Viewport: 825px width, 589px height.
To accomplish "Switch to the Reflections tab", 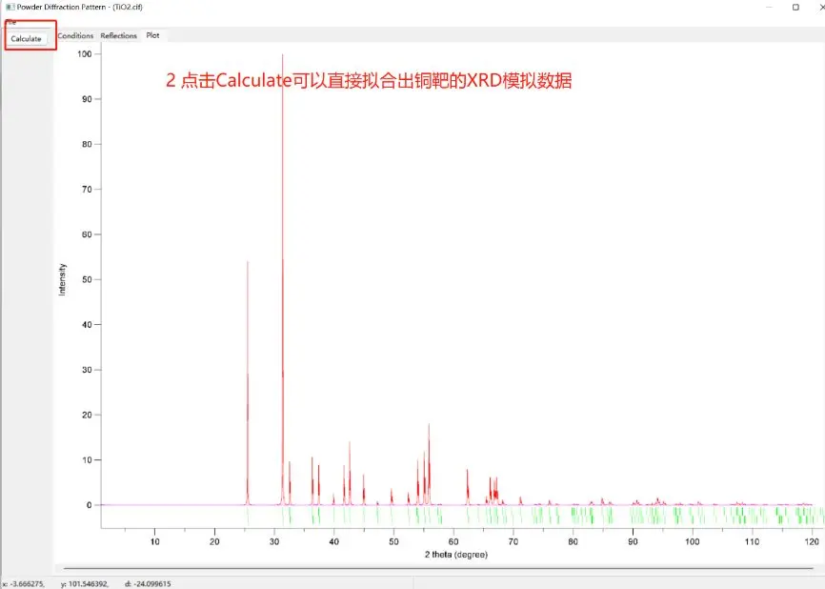I will [118, 36].
